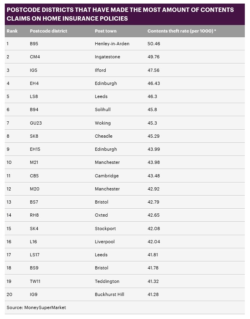Select the Cheadle post town cell

coord(104,136)
